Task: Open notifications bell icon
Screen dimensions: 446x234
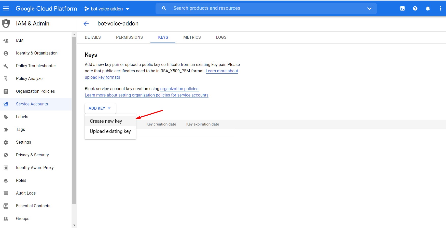Action: tap(428, 8)
